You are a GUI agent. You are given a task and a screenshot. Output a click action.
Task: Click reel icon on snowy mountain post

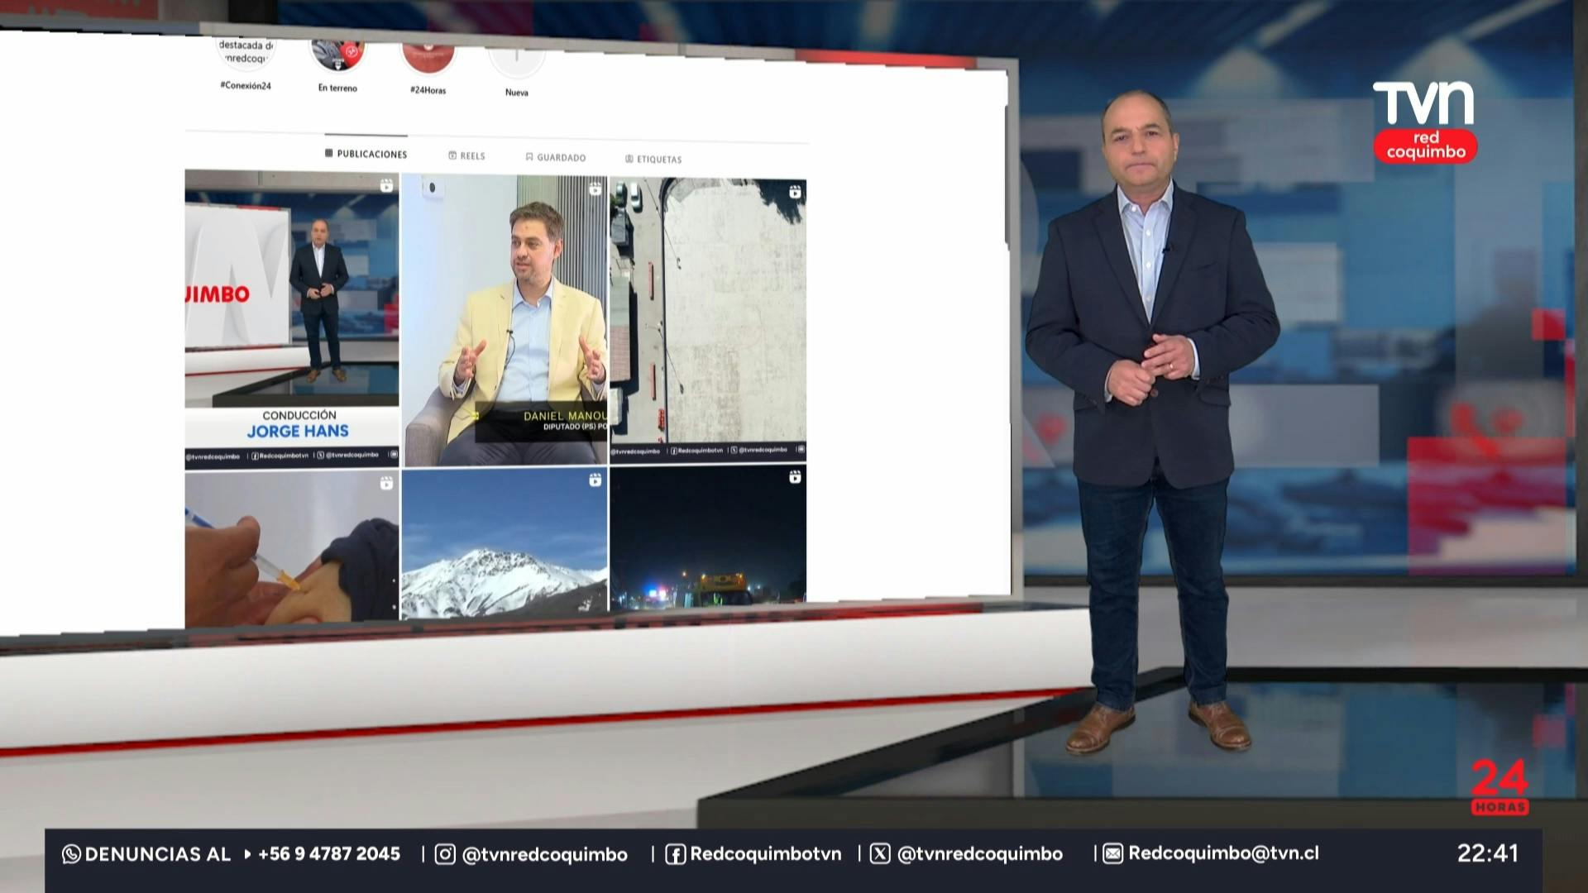(x=595, y=480)
